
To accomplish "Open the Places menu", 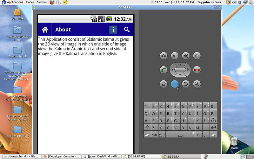I will (x=30, y=2).
